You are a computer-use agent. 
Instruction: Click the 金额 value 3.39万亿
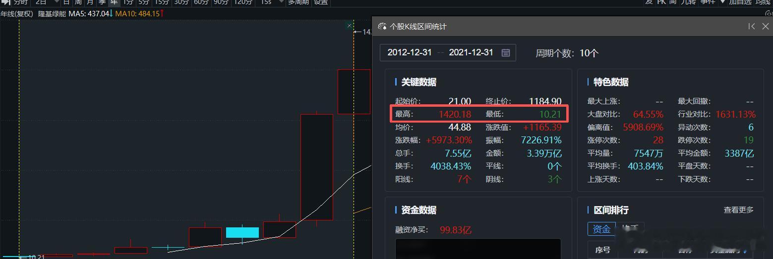[x=544, y=153]
